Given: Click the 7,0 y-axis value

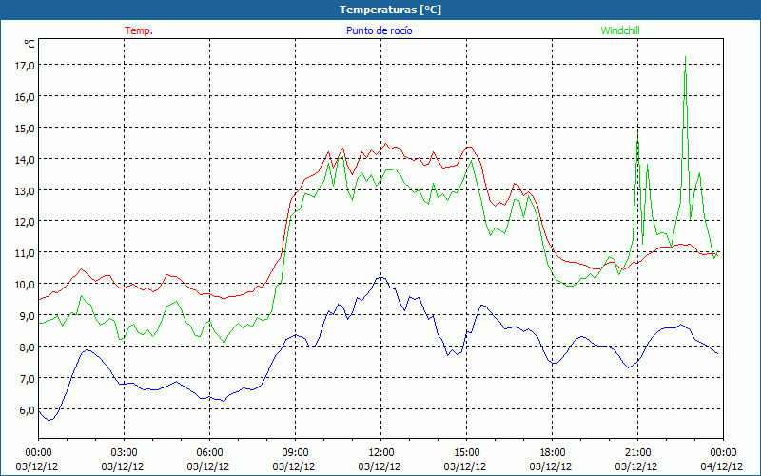Looking at the screenshot, I should pos(28,378).
